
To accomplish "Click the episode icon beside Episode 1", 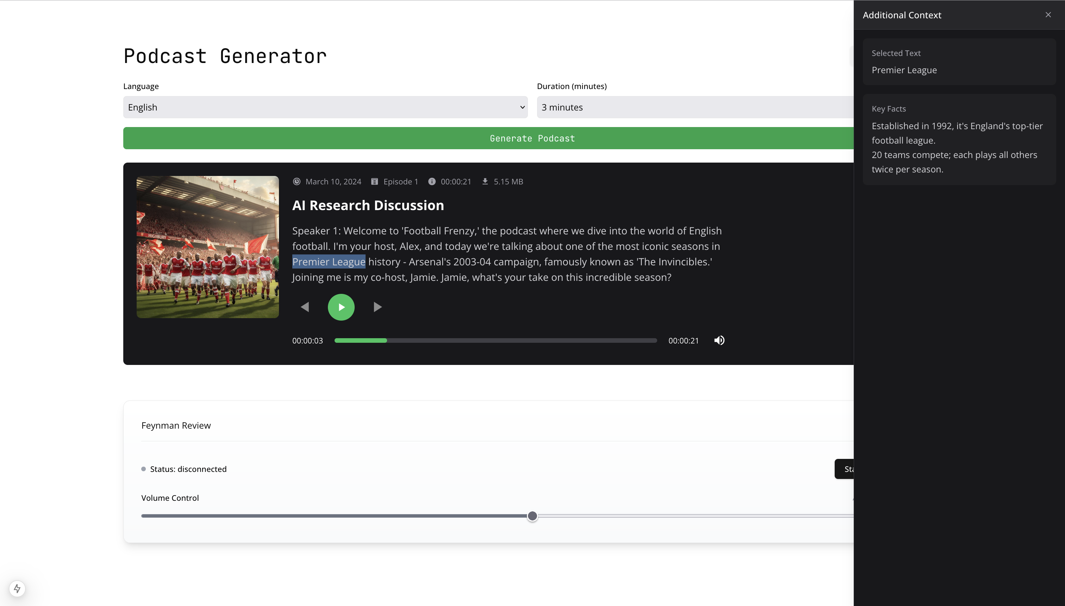I will (x=374, y=182).
